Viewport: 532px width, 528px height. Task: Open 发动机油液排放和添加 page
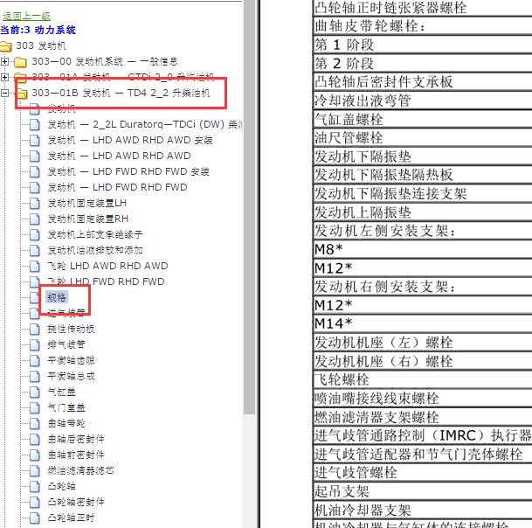pyautogui.click(x=95, y=250)
